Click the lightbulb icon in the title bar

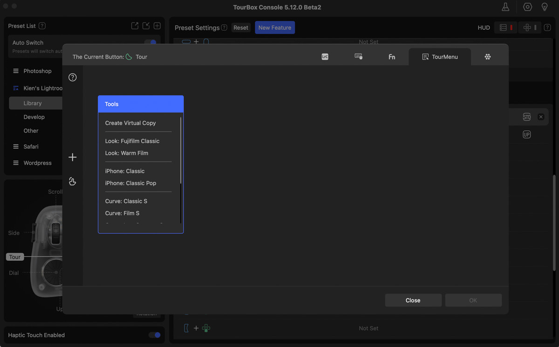[x=545, y=7]
